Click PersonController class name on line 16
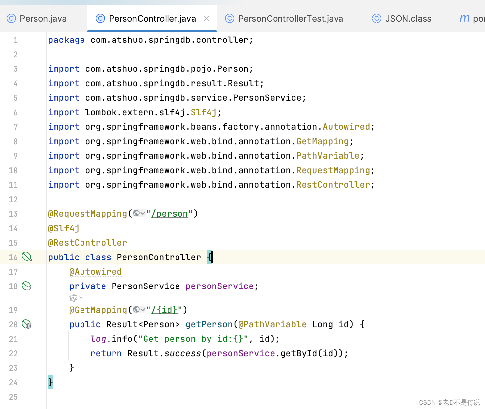 click(x=159, y=257)
